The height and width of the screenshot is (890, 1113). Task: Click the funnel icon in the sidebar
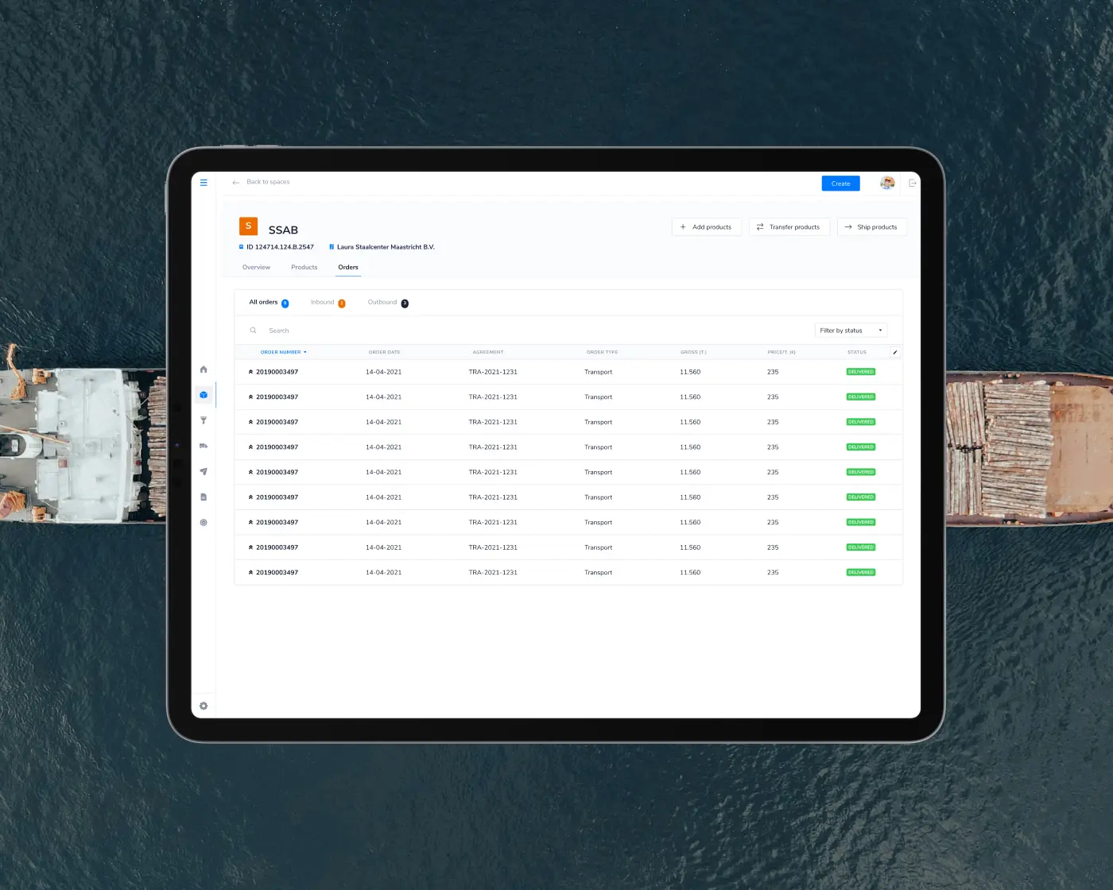coord(204,420)
